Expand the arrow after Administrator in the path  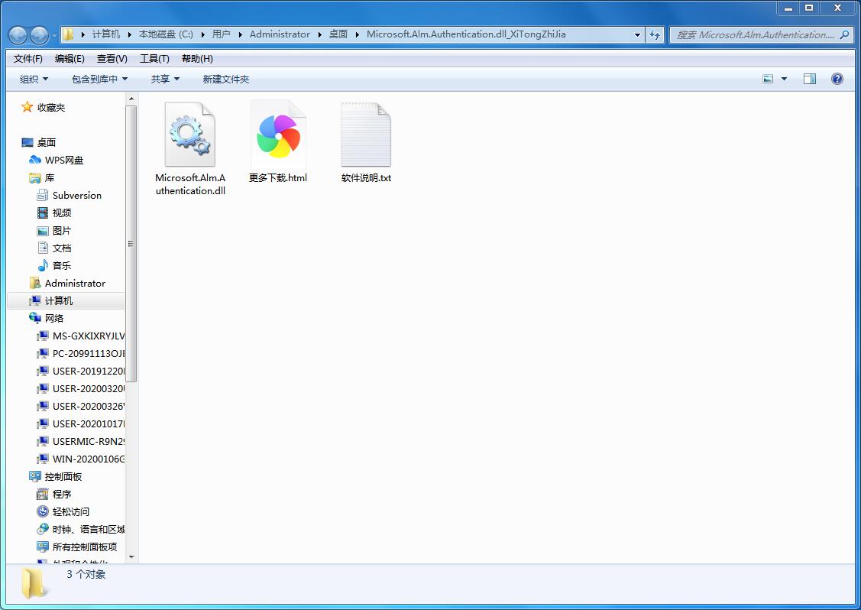click(x=319, y=34)
